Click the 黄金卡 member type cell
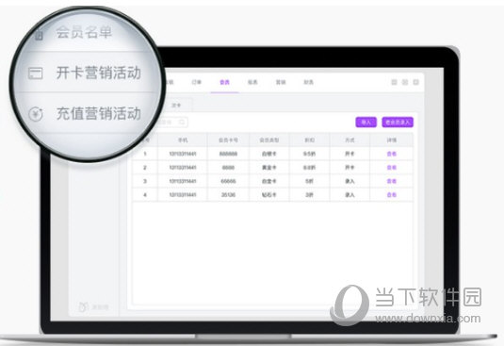 coord(269,168)
